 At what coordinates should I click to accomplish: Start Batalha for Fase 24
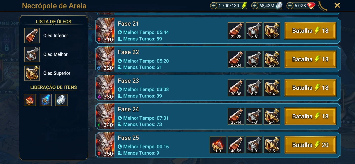[310, 116]
